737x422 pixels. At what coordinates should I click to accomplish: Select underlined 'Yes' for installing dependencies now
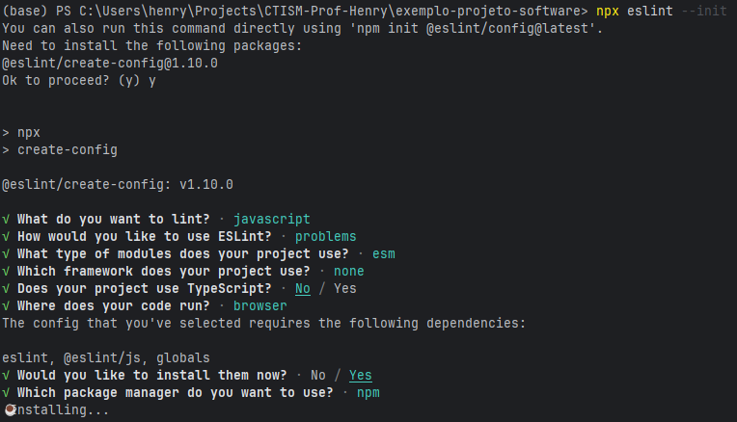point(361,375)
